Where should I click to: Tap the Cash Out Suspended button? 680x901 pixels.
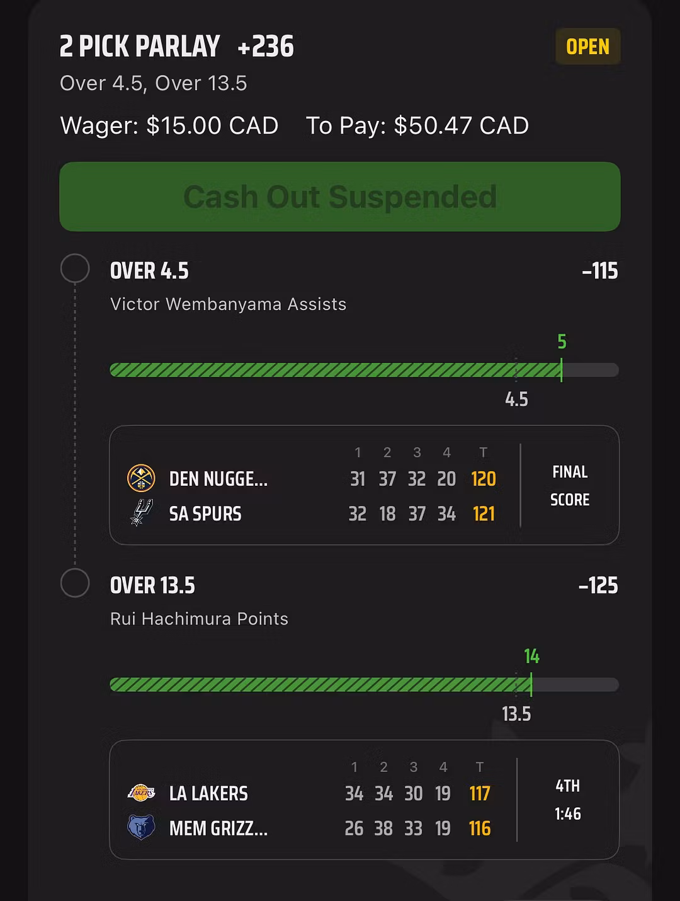340,197
